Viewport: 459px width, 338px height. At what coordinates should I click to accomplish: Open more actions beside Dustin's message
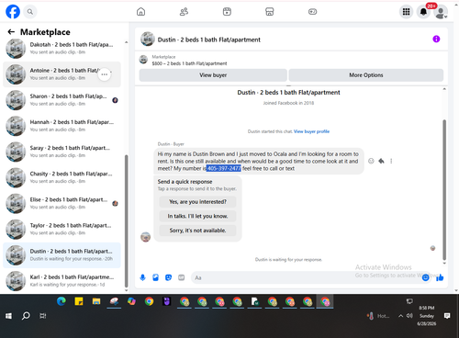[x=391, y=161]
